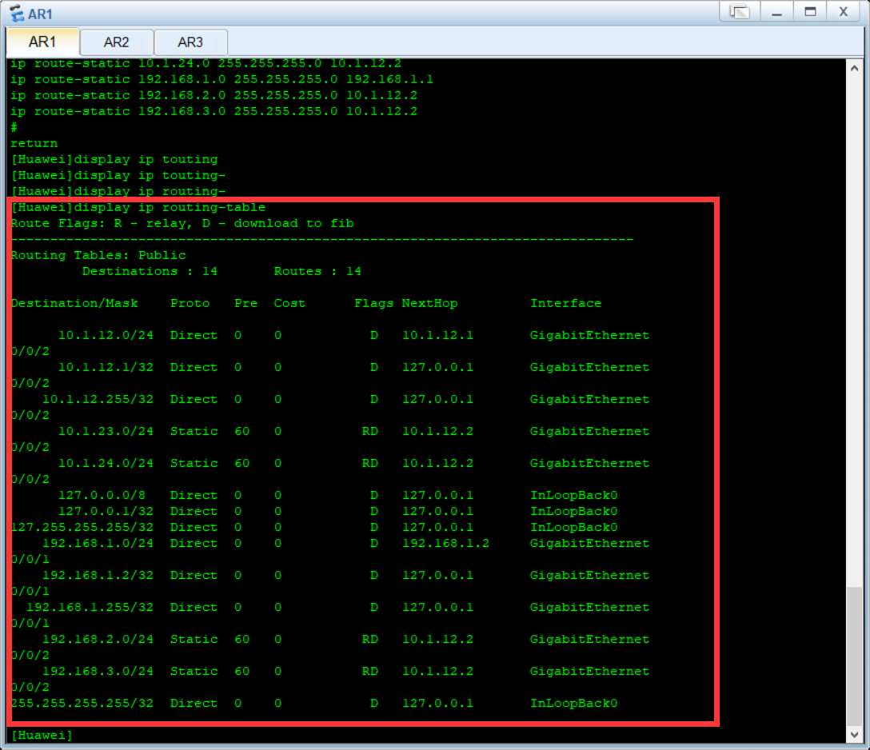Close the AR1 terminal window
870x750 pixels.
844,12
